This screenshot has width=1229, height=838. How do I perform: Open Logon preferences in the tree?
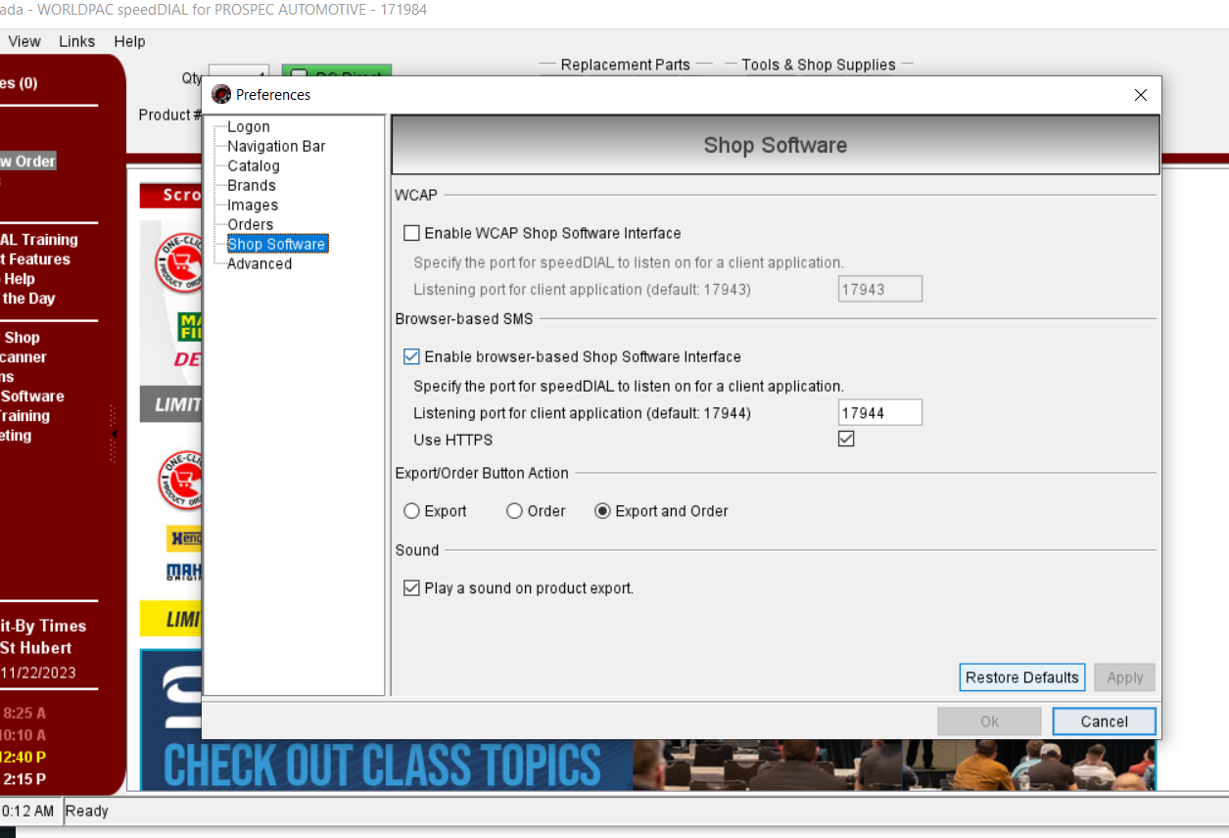click(248, 127)
